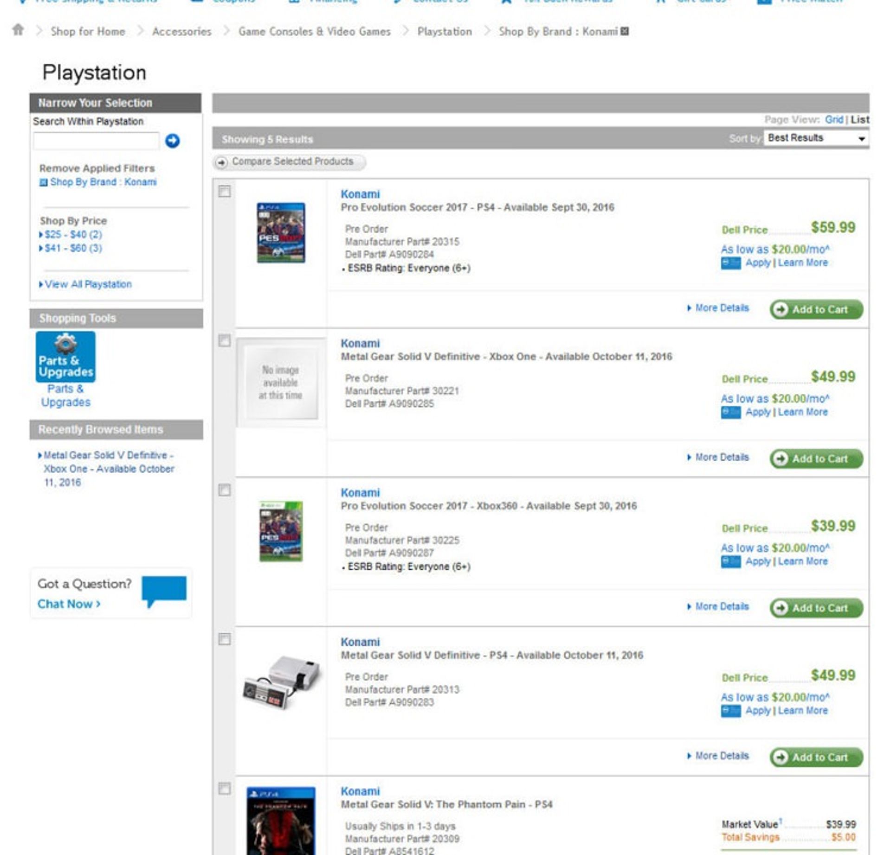Check the compare box for PES 2017 PS4
The image size is (891, 855).
(225, 191)
